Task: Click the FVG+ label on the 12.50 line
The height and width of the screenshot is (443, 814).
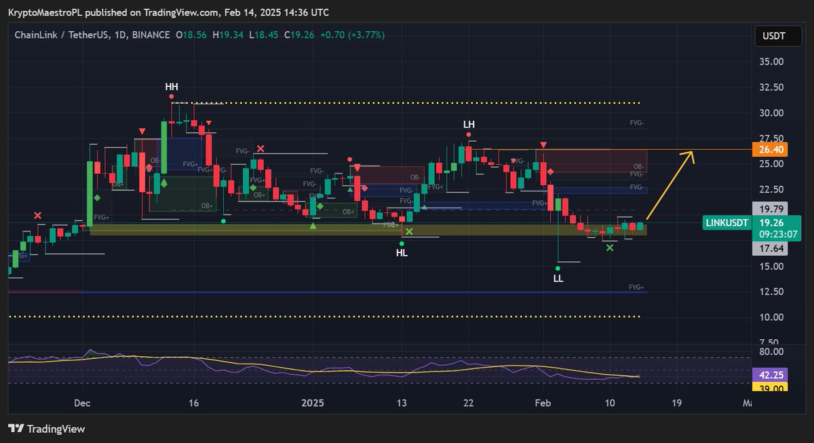Action: click(636, 288)
